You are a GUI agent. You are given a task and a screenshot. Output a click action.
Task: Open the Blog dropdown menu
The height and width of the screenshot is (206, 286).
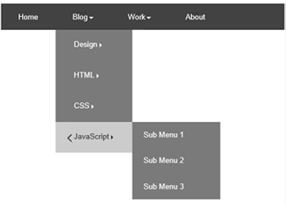pos(83,17)
